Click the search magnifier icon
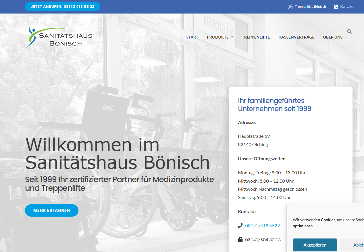Screen dimensions: 364x252 [349, 32]
